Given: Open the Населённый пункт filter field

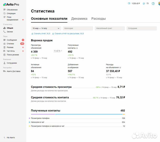Looking at the screenshot, I should (110, 28).
